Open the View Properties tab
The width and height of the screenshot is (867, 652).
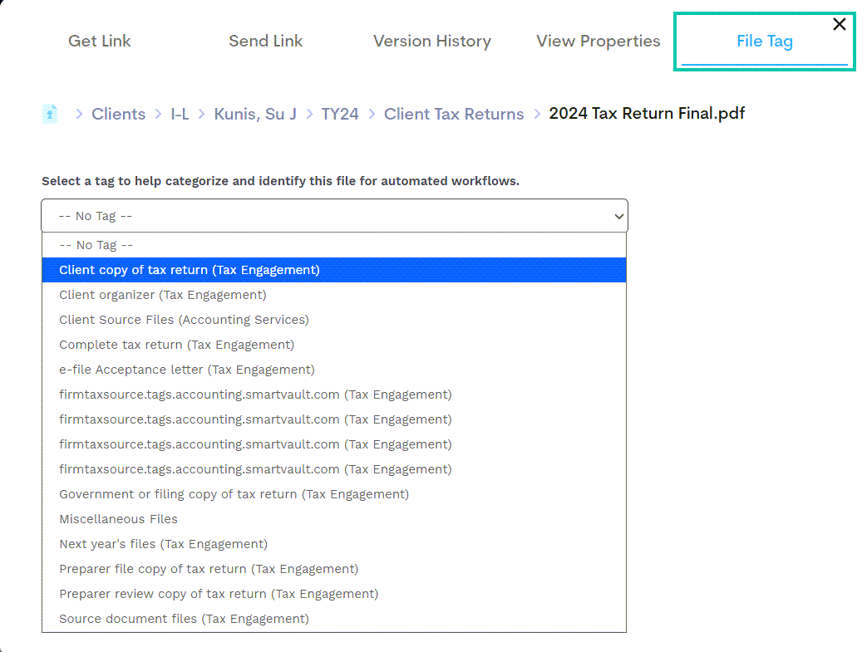click(x=598, y=41)
